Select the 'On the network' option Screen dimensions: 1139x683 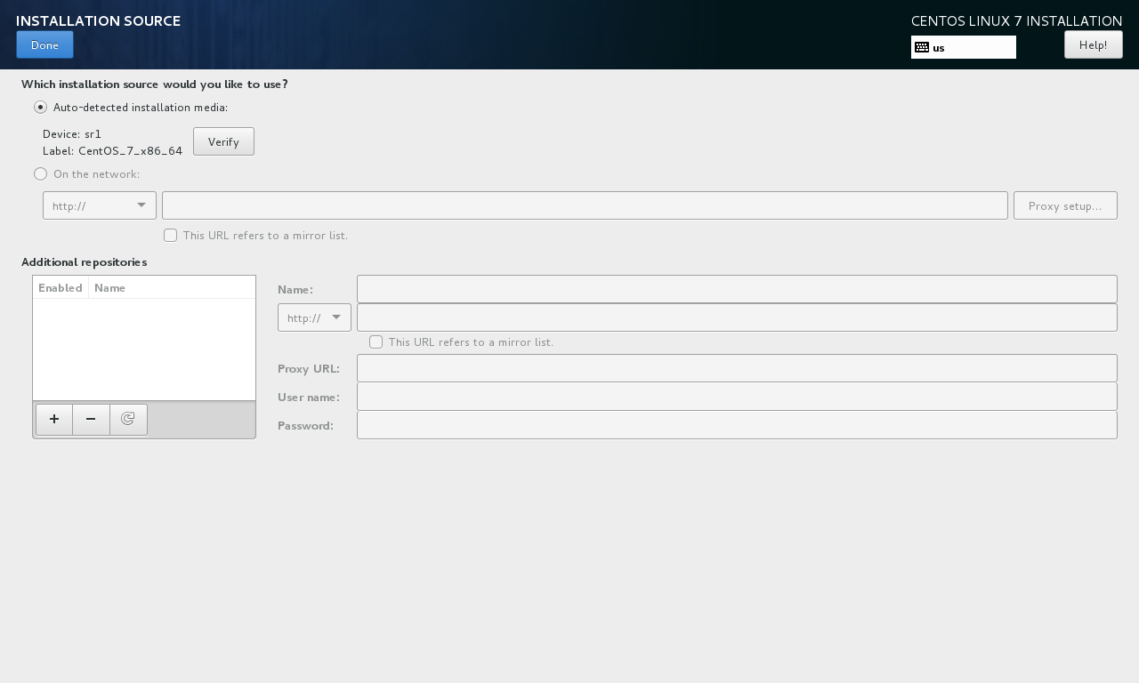click(x=40, y=173)
